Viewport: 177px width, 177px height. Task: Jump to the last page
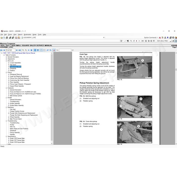(x=20, y=50)
